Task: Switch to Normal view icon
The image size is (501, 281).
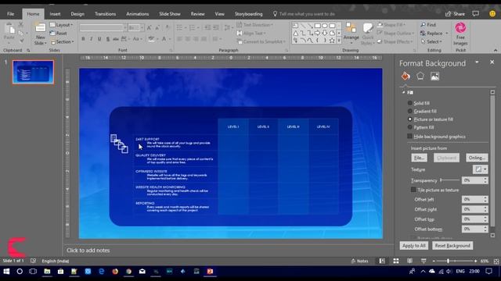Action: (382, 261)
